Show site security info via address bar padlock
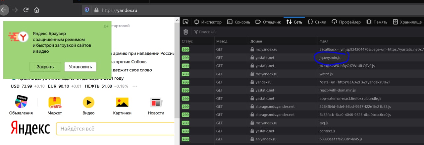This screenshot has height=145, width=424. [96, 10]
